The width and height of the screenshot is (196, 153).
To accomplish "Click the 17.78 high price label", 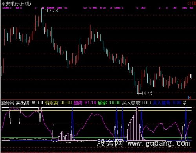I will (x=52, y=11).
